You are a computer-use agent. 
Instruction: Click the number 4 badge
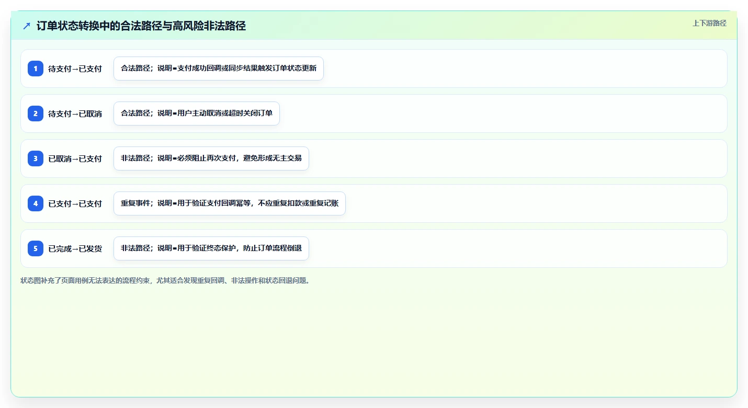(x=36, y=203)
